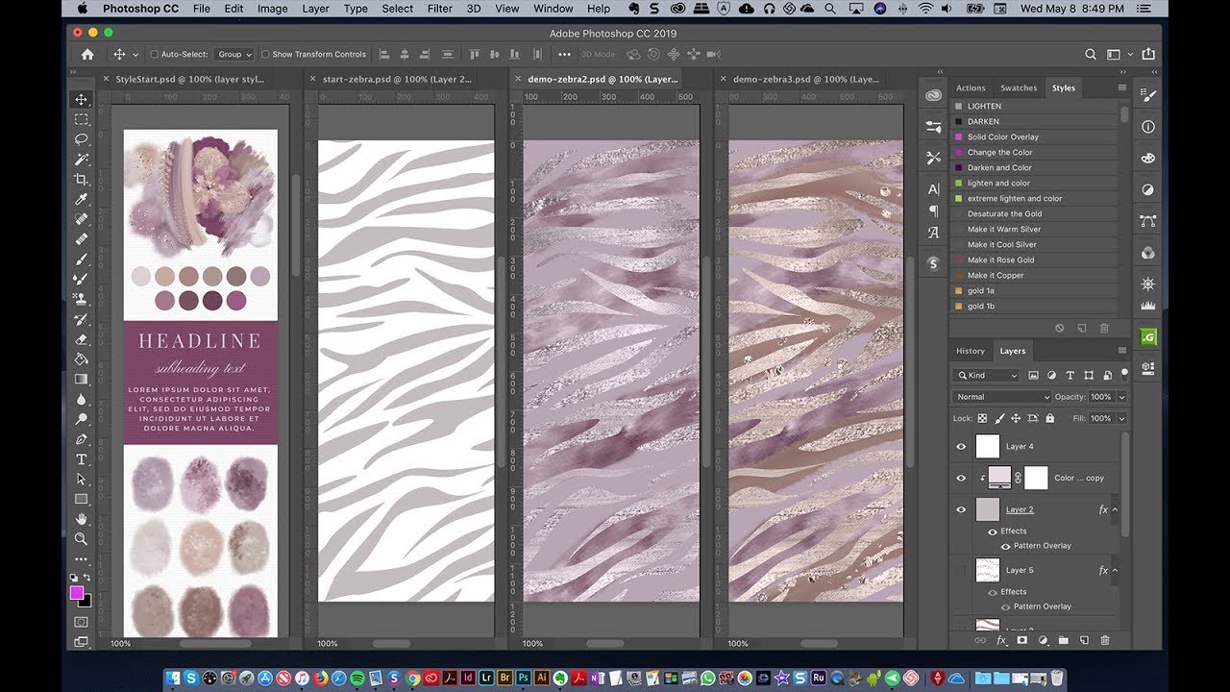Screen dimensions: 1230x692
Task: Select the Rectangular Marquee tool
Action: pos(82,119)
